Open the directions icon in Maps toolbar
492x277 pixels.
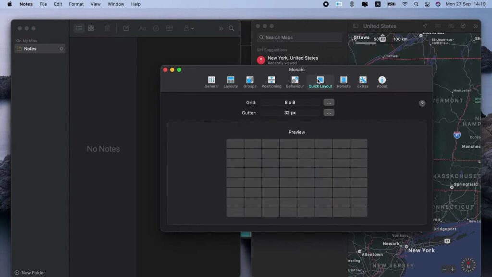point(463,26)
